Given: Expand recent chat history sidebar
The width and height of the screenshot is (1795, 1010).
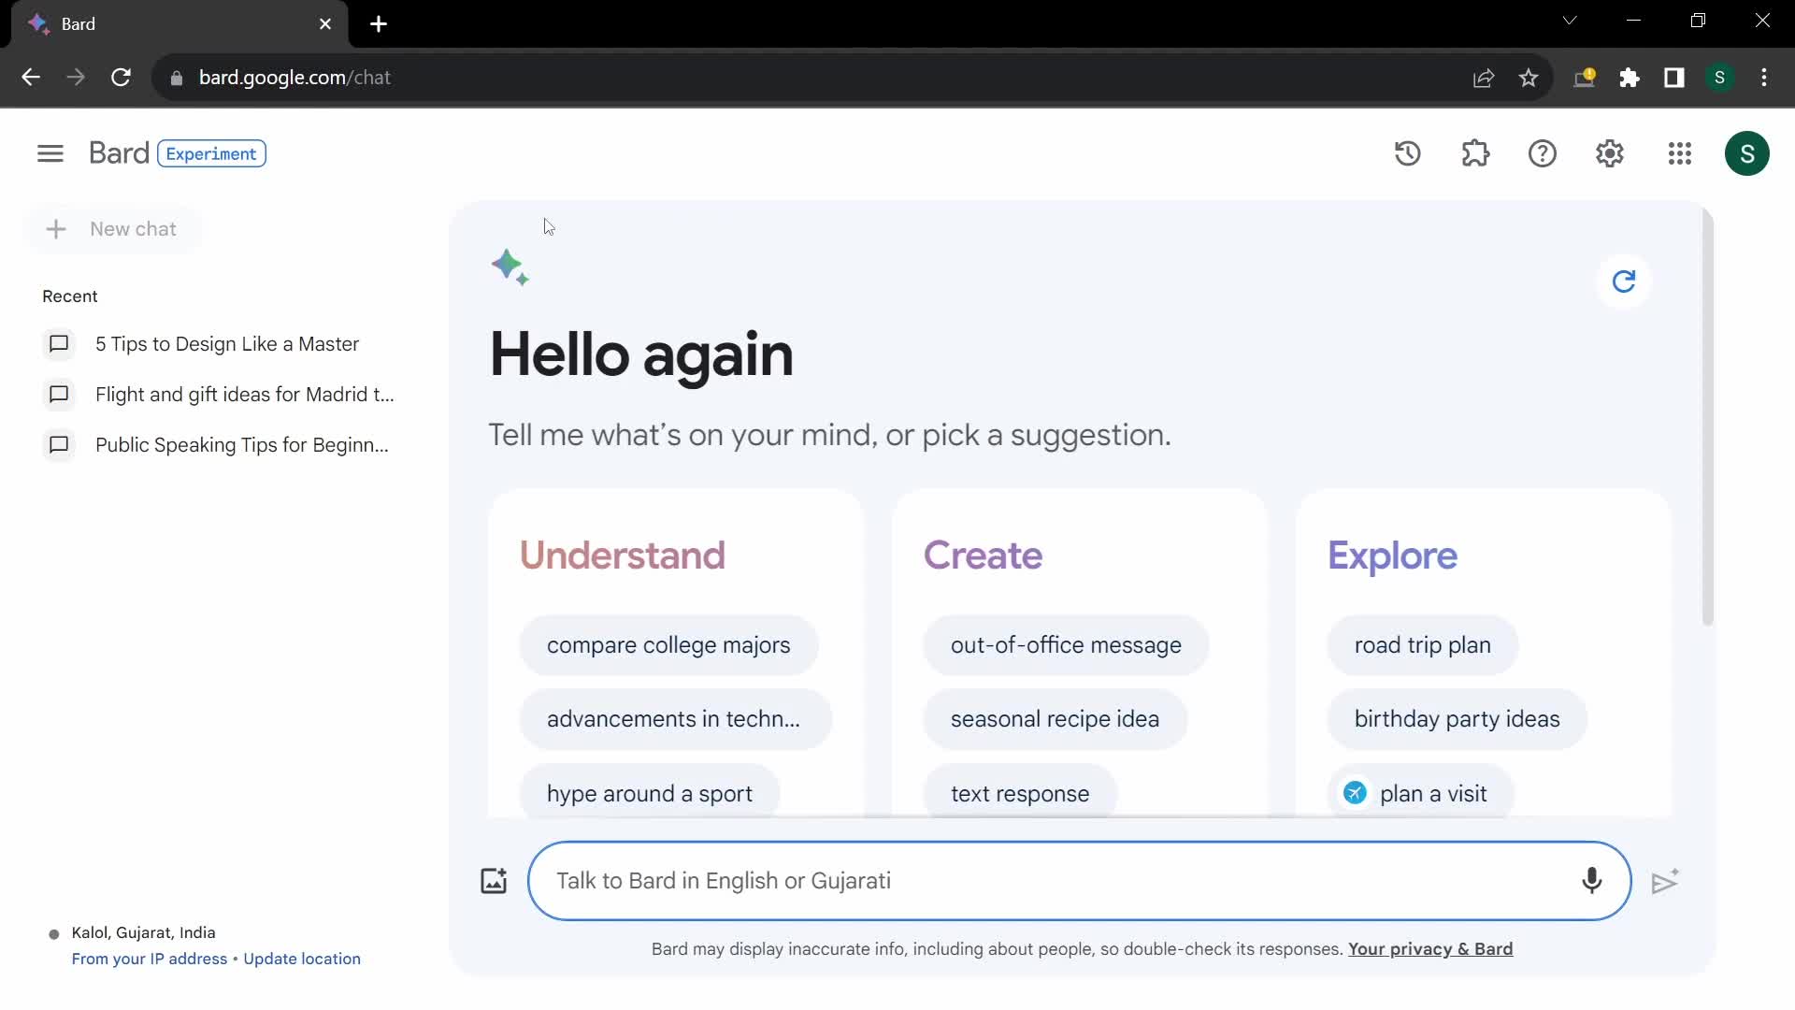Looking at the screenshot, I should 50,153.
